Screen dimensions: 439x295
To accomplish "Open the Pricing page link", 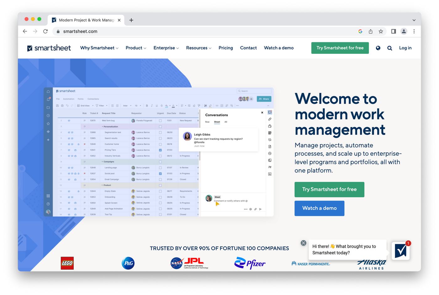I will pos(225,48).
